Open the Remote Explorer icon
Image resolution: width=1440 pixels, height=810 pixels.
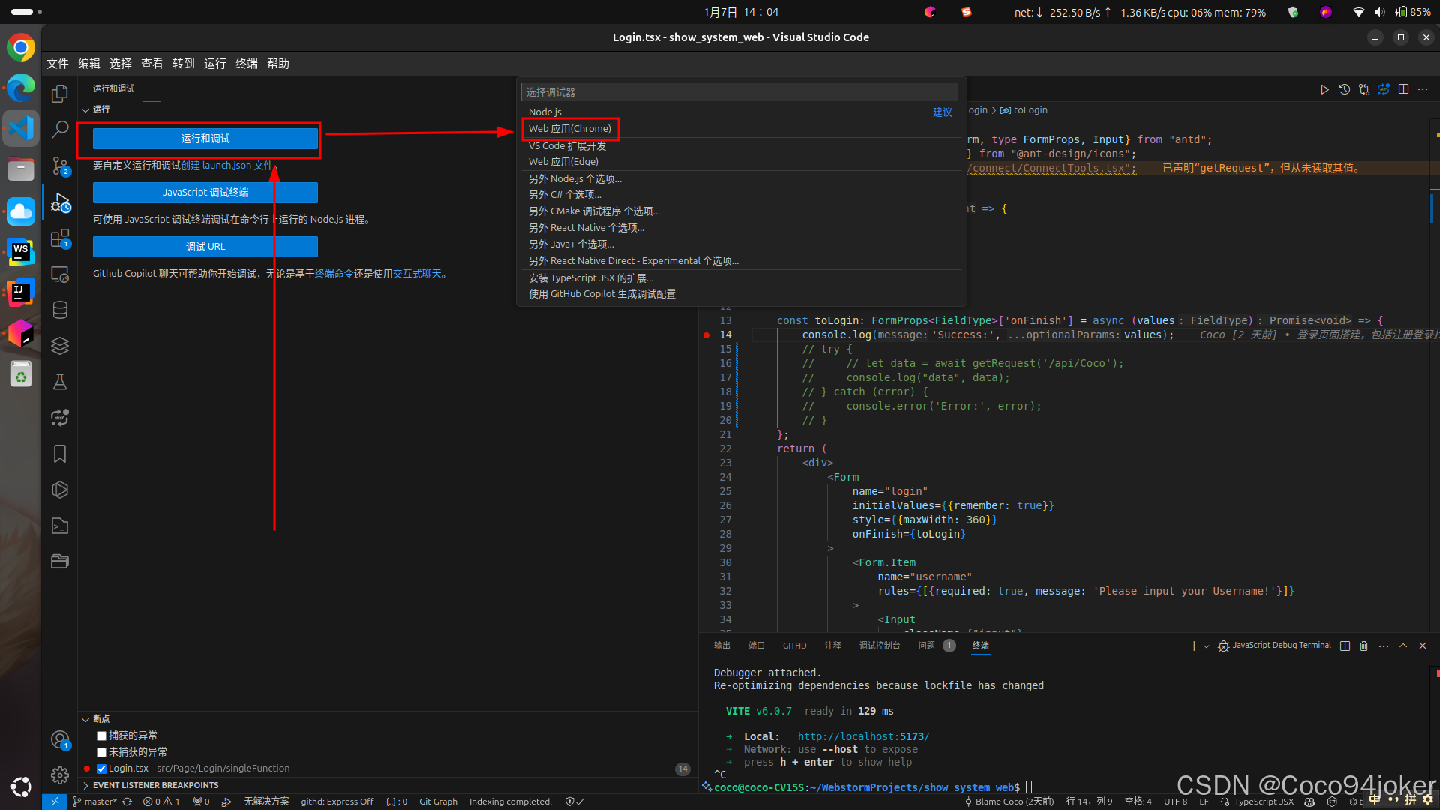point(60,274)
